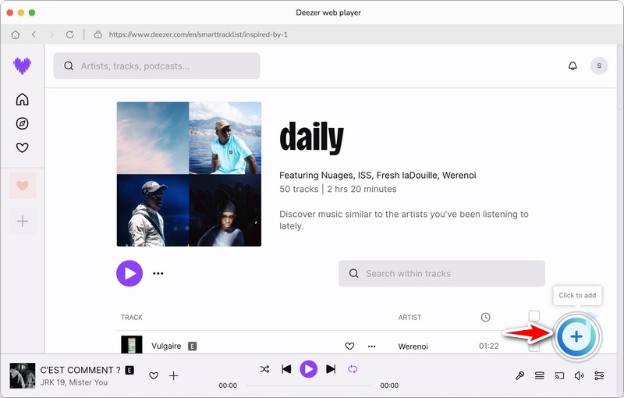The height and width of the screenshot is (398, 624).
Task: Skip to the previous track
Action: click(x=286, y=369)
